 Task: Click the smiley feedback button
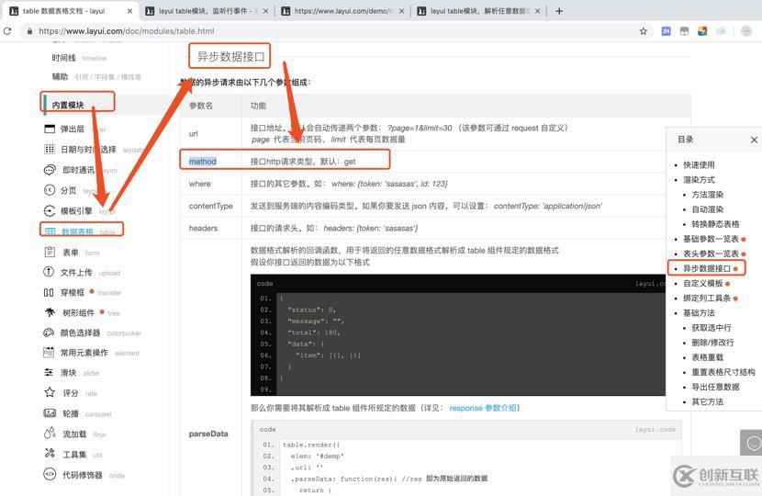753,443
